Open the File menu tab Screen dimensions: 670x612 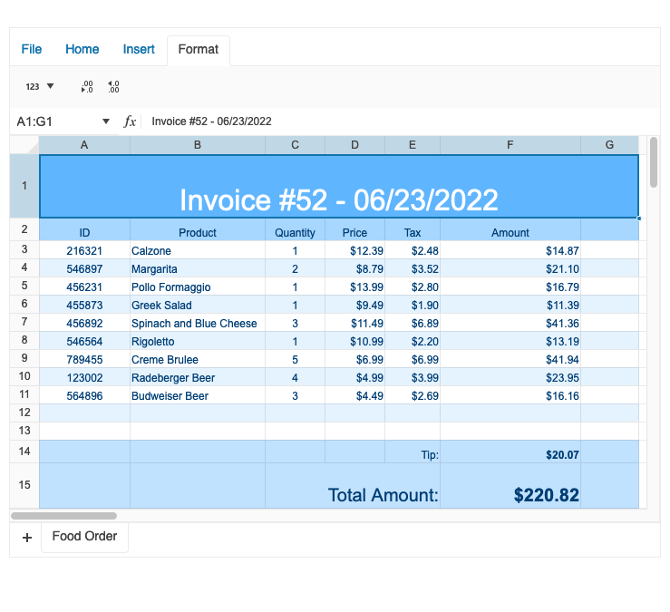(x=32, y=49)
